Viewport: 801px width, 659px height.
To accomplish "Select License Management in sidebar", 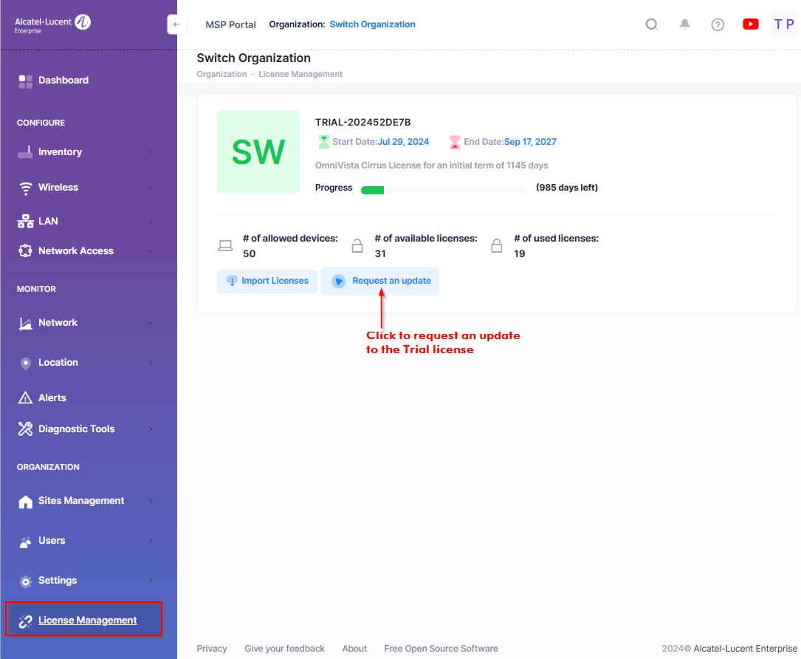I will pyautogui.click(x=87, y=621).
